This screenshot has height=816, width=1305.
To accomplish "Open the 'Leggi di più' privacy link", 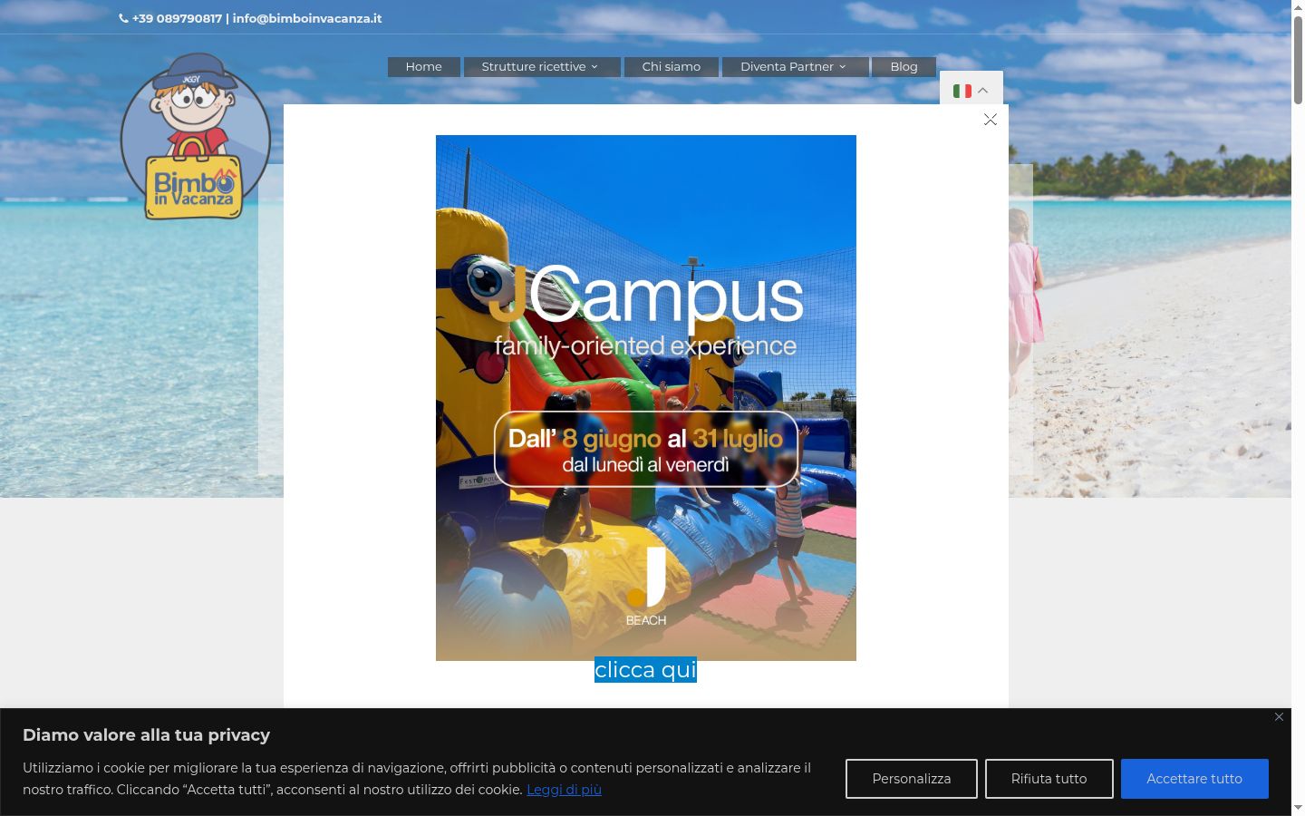I will 564,790.
